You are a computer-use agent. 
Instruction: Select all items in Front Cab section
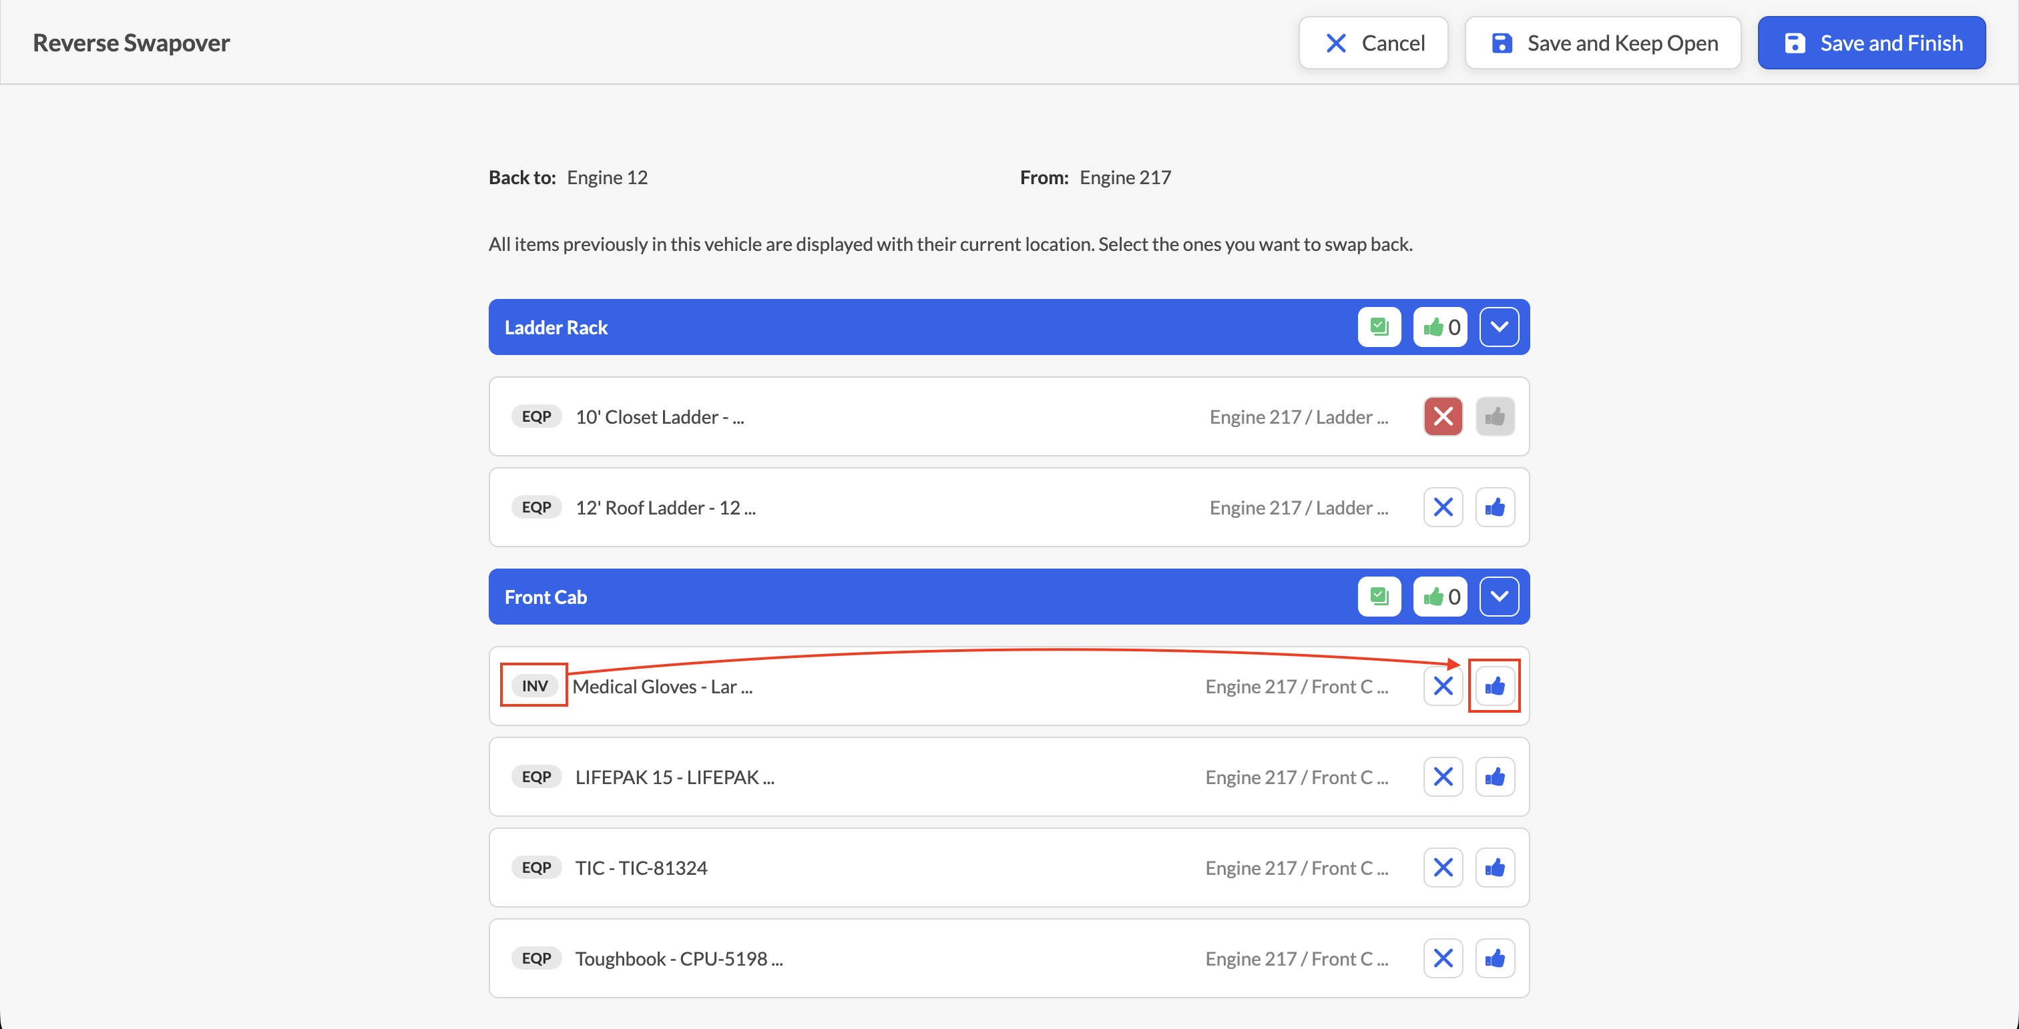(x=1379, y=597)
